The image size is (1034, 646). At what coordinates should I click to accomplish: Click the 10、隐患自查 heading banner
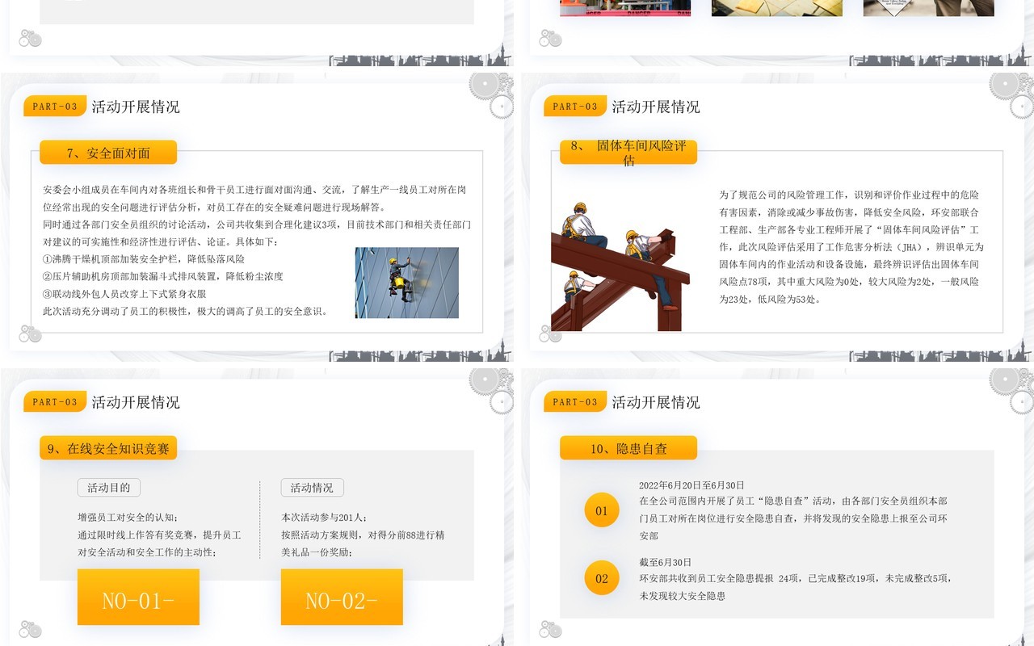click(628, 448)
